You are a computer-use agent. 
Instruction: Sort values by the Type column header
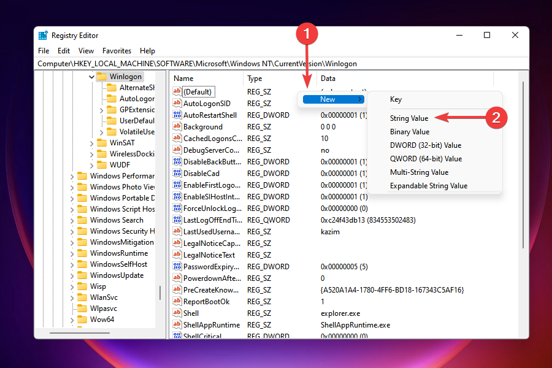tap(280, 79)
